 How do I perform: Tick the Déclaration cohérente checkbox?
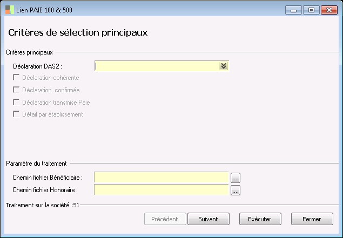click(x=16, y=78)
